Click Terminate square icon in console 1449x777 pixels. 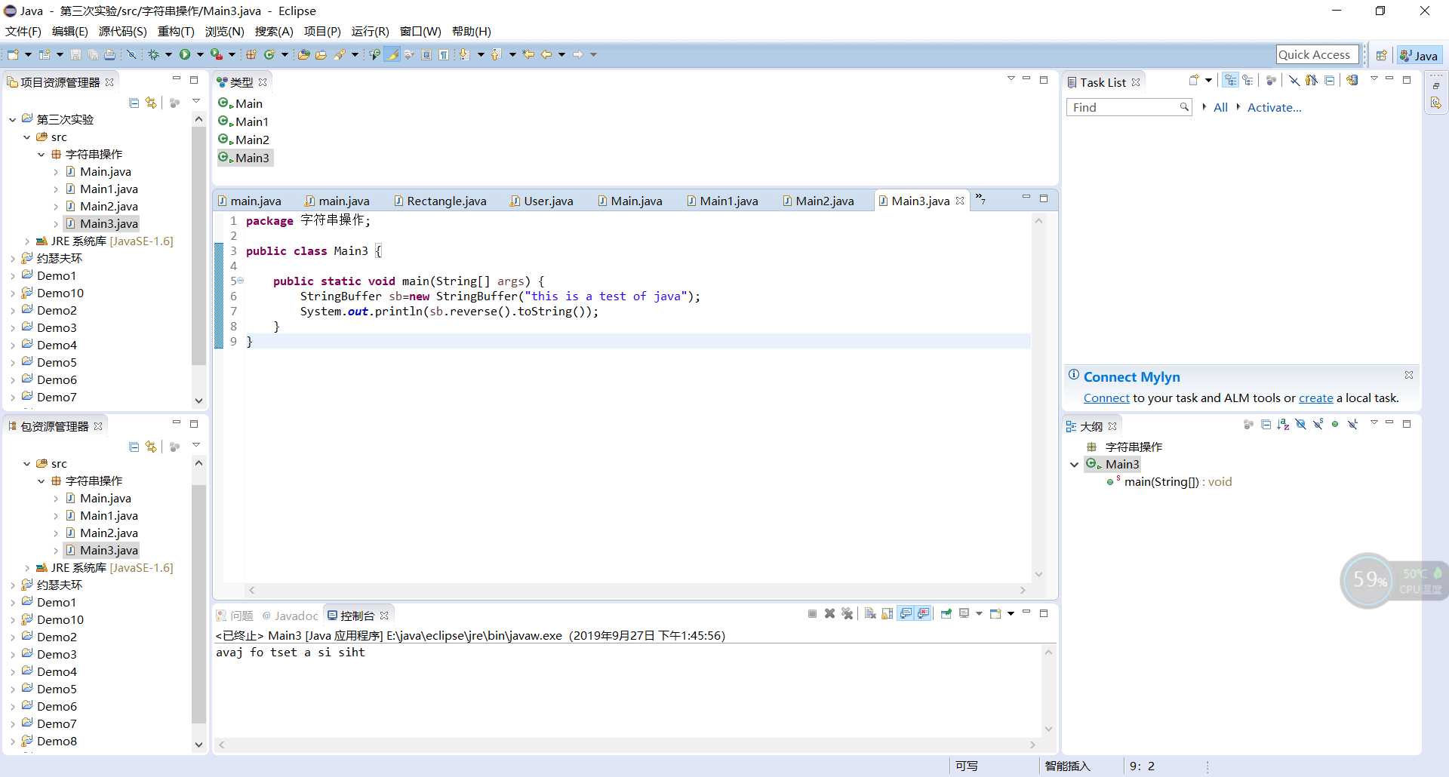click(813, 614)
